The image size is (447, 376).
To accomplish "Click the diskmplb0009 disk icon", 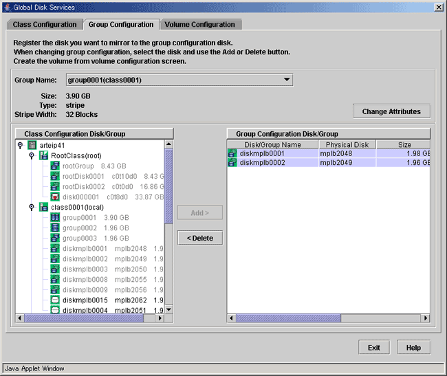I will [x=55, y=289].
